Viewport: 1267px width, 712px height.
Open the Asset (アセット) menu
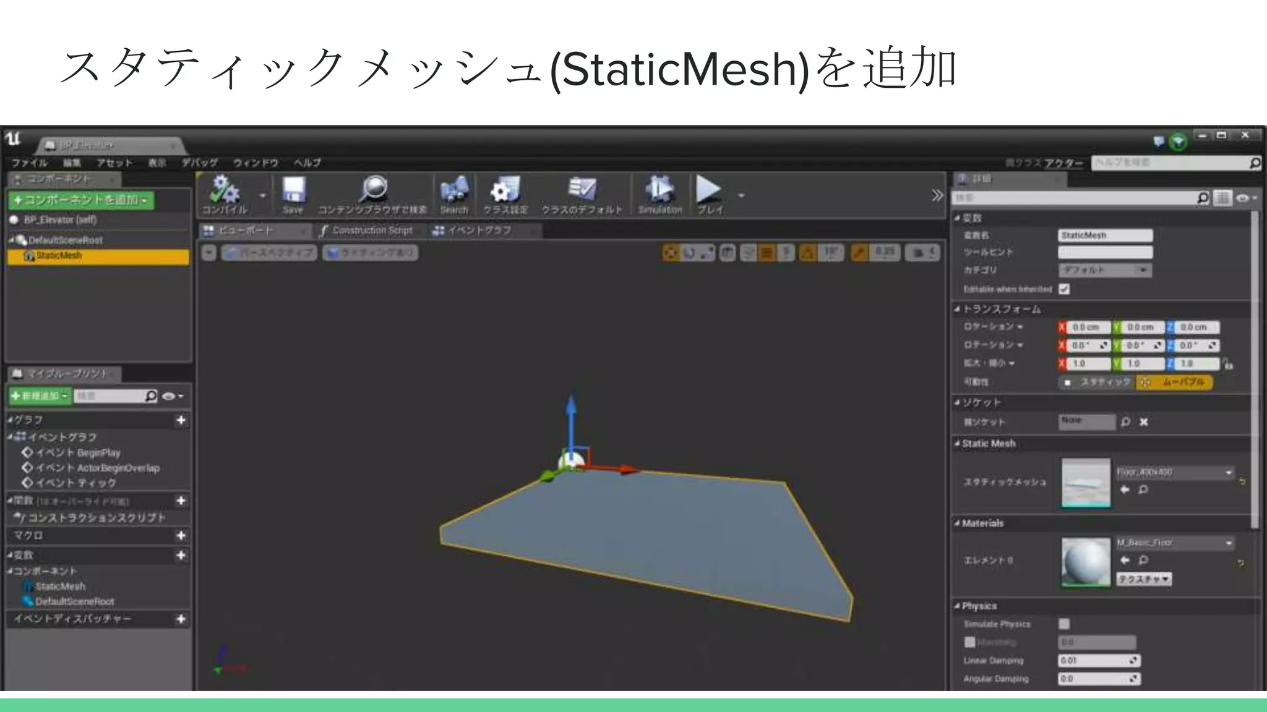(114, 163)
